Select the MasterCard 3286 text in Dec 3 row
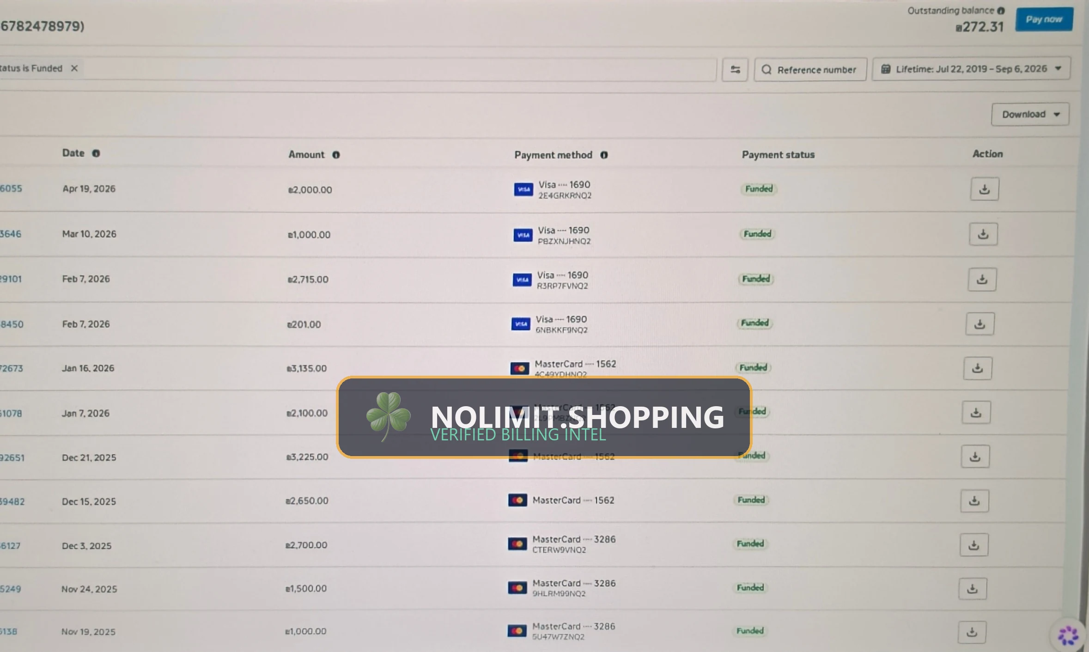This screenshot has width=1089, height=652. pos(574,540)
